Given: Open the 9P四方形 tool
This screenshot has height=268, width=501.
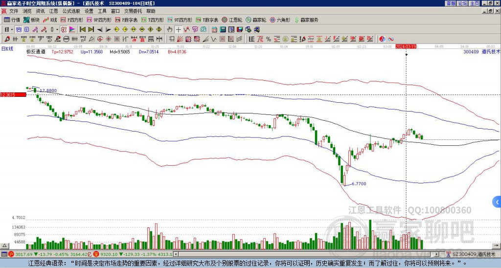Looking at the screenshot, I should [99, 20].
